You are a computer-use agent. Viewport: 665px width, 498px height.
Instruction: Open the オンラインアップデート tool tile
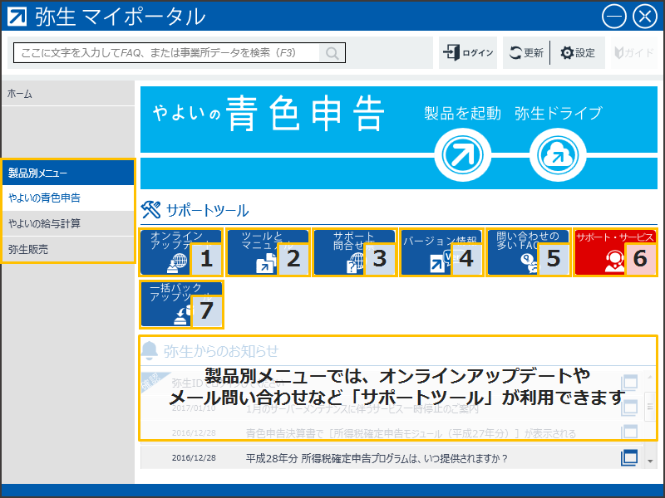[181, 252]
